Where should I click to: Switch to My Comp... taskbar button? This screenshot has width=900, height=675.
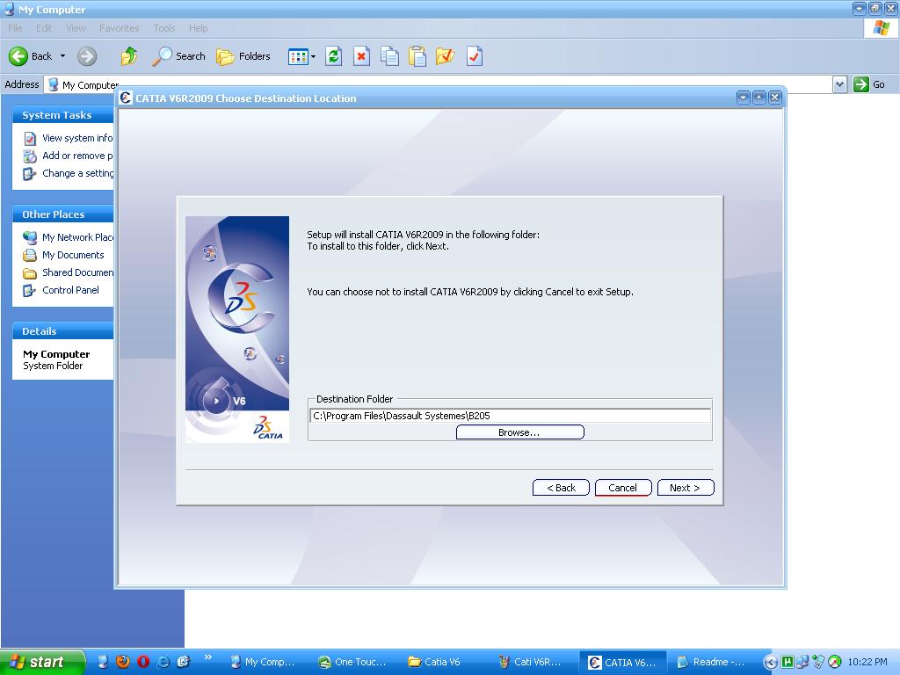pos(264,662)
